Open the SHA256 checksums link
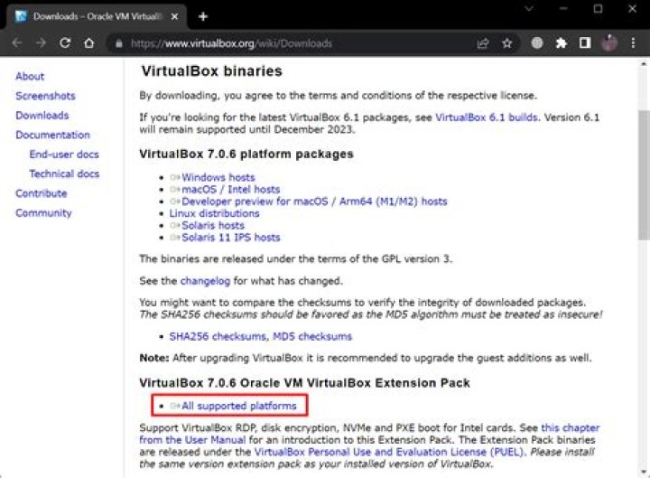Screen dimensions: 650x478 coord(218,336)
